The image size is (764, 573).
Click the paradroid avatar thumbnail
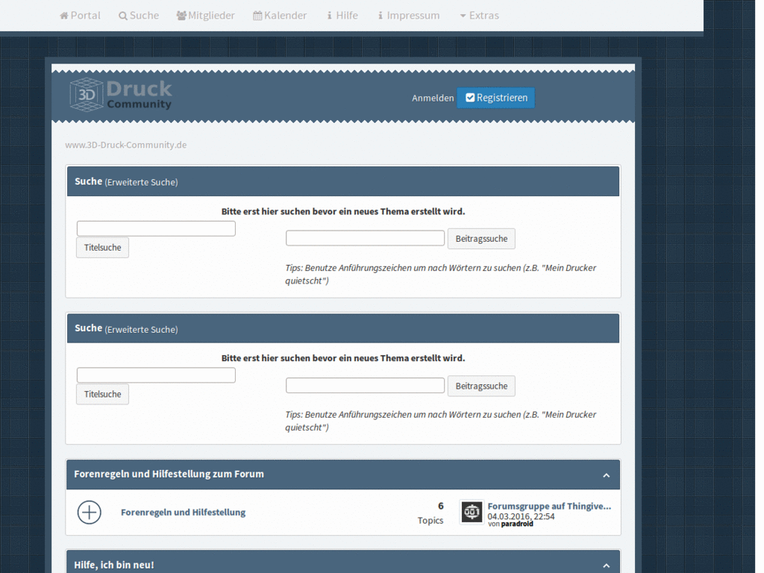(x=472, y=512)
